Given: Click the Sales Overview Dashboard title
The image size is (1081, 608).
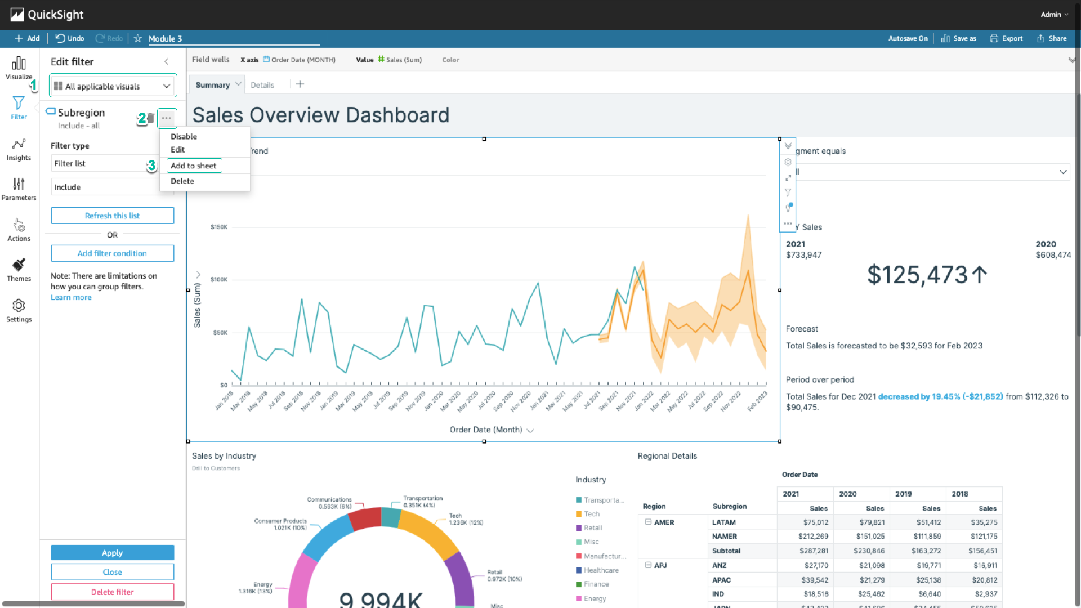Looking at the screenshot, I should click(x=321, y=115).
